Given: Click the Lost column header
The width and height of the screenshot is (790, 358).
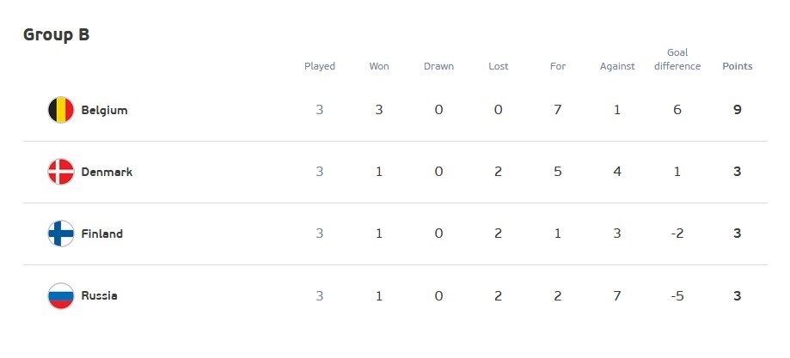Looking at the screenshot, I should [x=498, y=66].
